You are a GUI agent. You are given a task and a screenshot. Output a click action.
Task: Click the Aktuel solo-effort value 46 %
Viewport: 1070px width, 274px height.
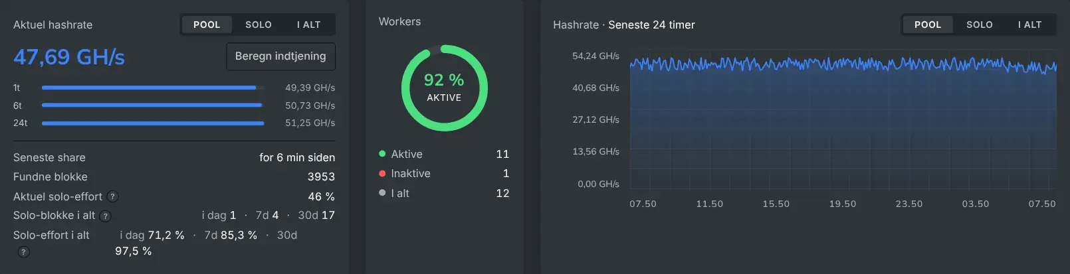pyautogui.click(x=321, y=196)
